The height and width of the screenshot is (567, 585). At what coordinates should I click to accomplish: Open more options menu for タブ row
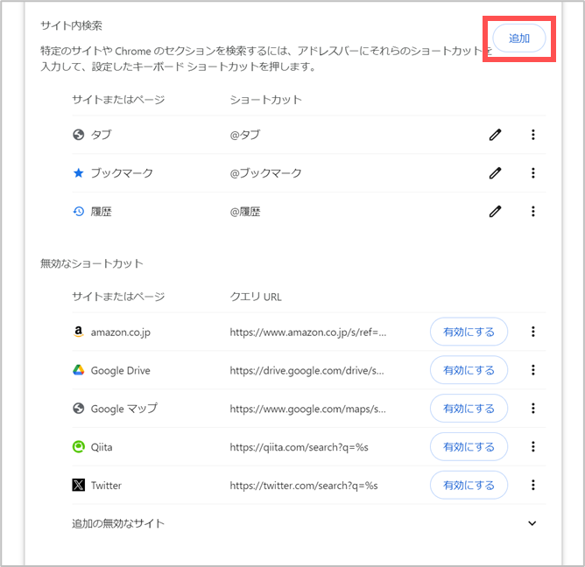533,135
